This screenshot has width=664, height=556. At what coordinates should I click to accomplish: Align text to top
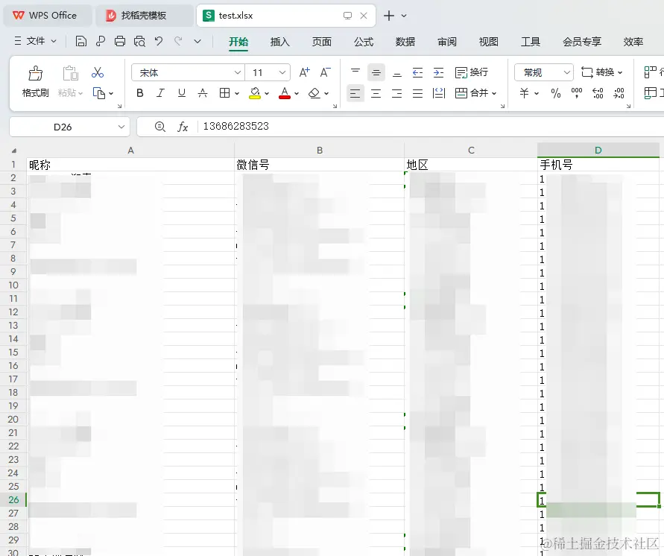coord(355,72)
